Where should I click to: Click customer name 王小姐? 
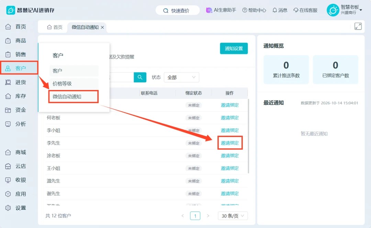pyautogui.click(x=54, y=168)
